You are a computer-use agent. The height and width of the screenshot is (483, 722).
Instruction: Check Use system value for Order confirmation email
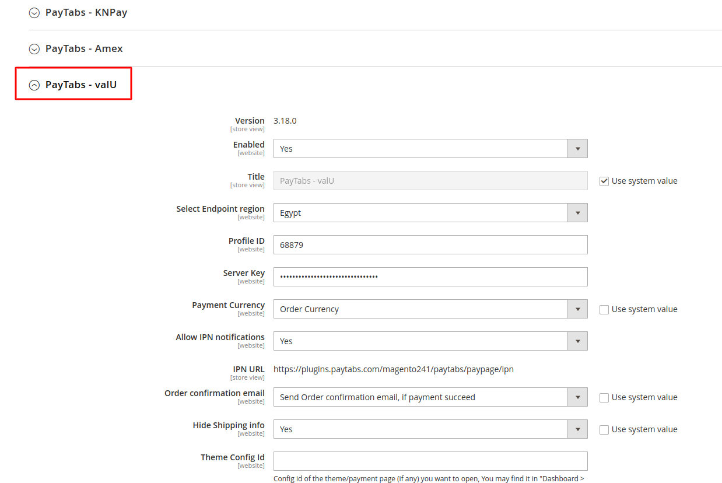604,398
